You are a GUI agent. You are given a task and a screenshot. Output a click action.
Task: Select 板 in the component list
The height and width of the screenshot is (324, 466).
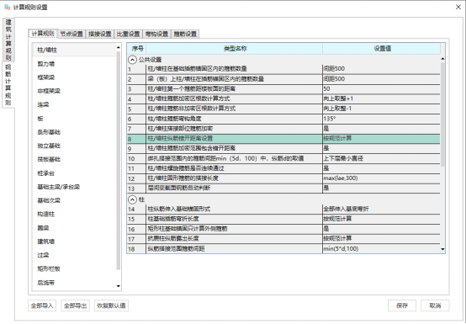pos(74,119)
